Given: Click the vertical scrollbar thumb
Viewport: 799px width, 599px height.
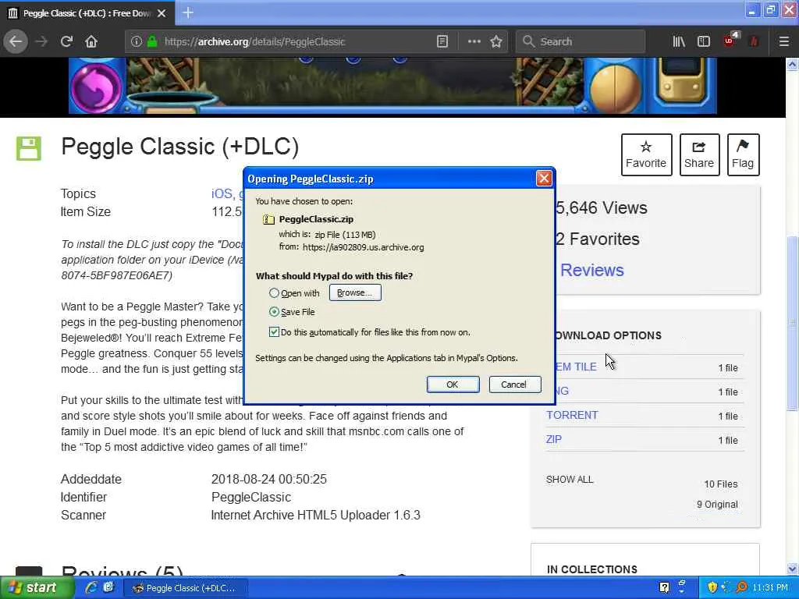Looking at the screenshot, I should tap(792, 324).
